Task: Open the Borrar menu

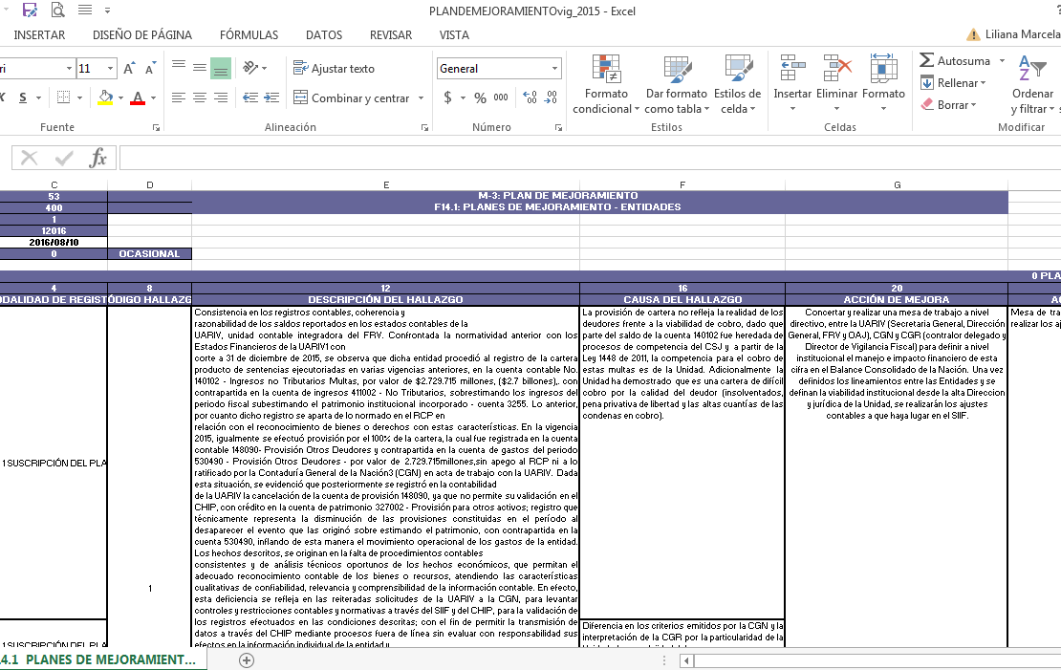Action: coord(948,105)
